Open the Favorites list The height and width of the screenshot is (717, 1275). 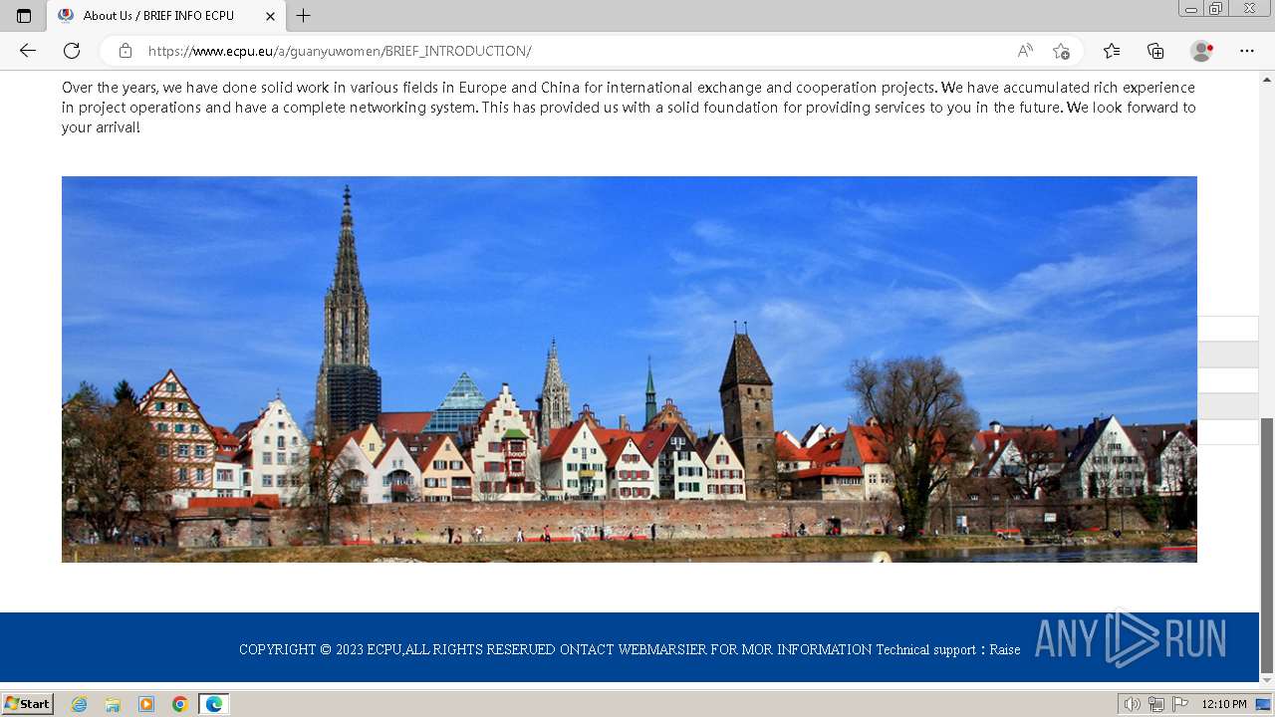coord(1112,51)
